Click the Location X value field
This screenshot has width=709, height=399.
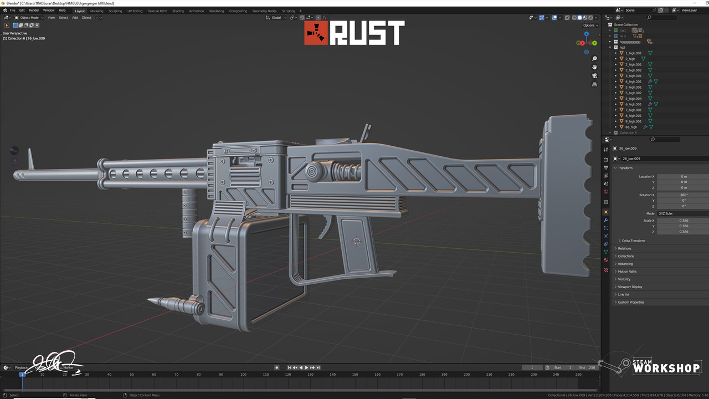point(683,176)
